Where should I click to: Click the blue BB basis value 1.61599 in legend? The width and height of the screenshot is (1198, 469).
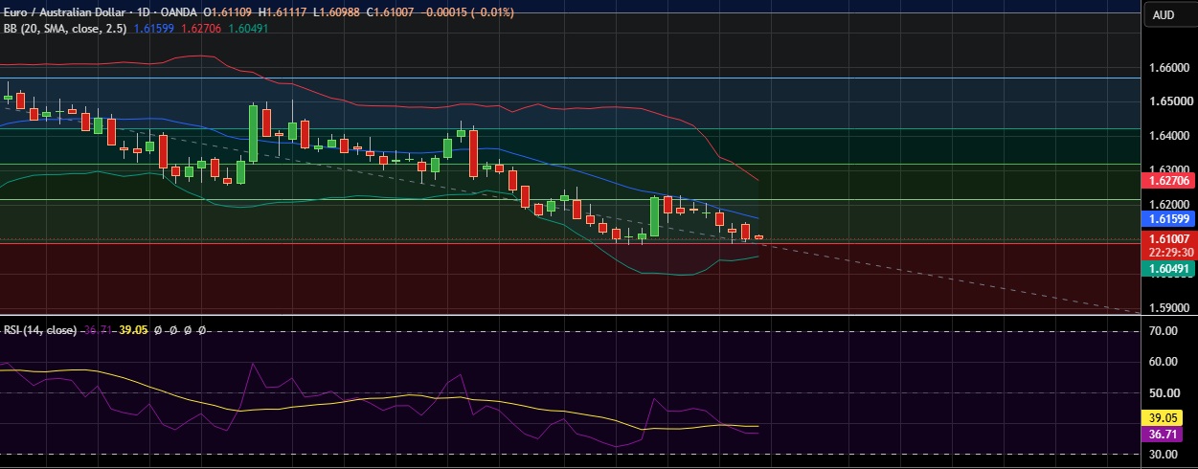154,29
